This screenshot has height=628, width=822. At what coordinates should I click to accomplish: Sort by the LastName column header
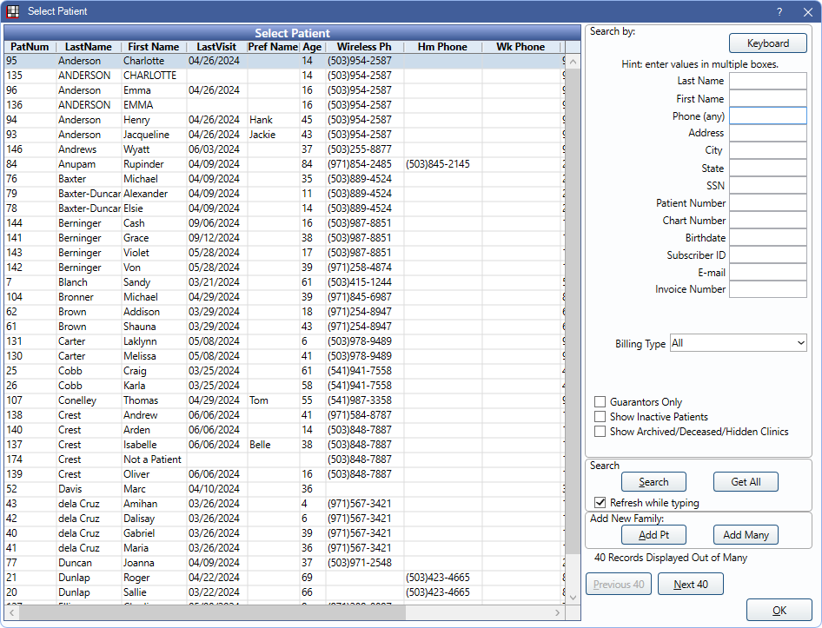click(88, 47)
